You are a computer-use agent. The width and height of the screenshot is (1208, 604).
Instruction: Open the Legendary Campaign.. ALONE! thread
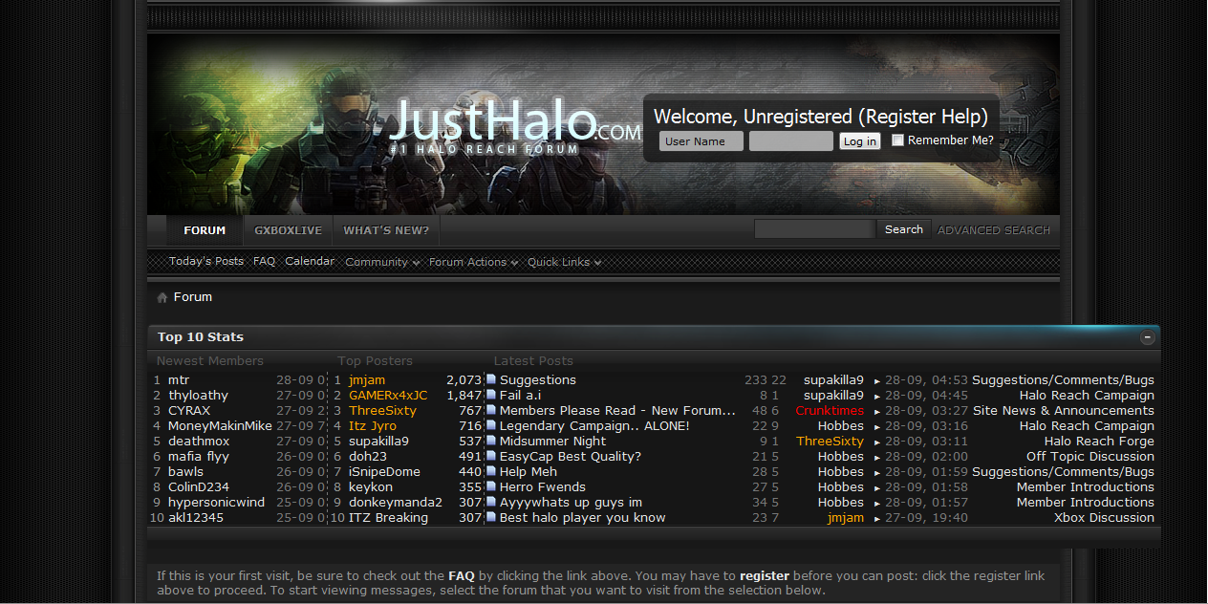(594, 426)
